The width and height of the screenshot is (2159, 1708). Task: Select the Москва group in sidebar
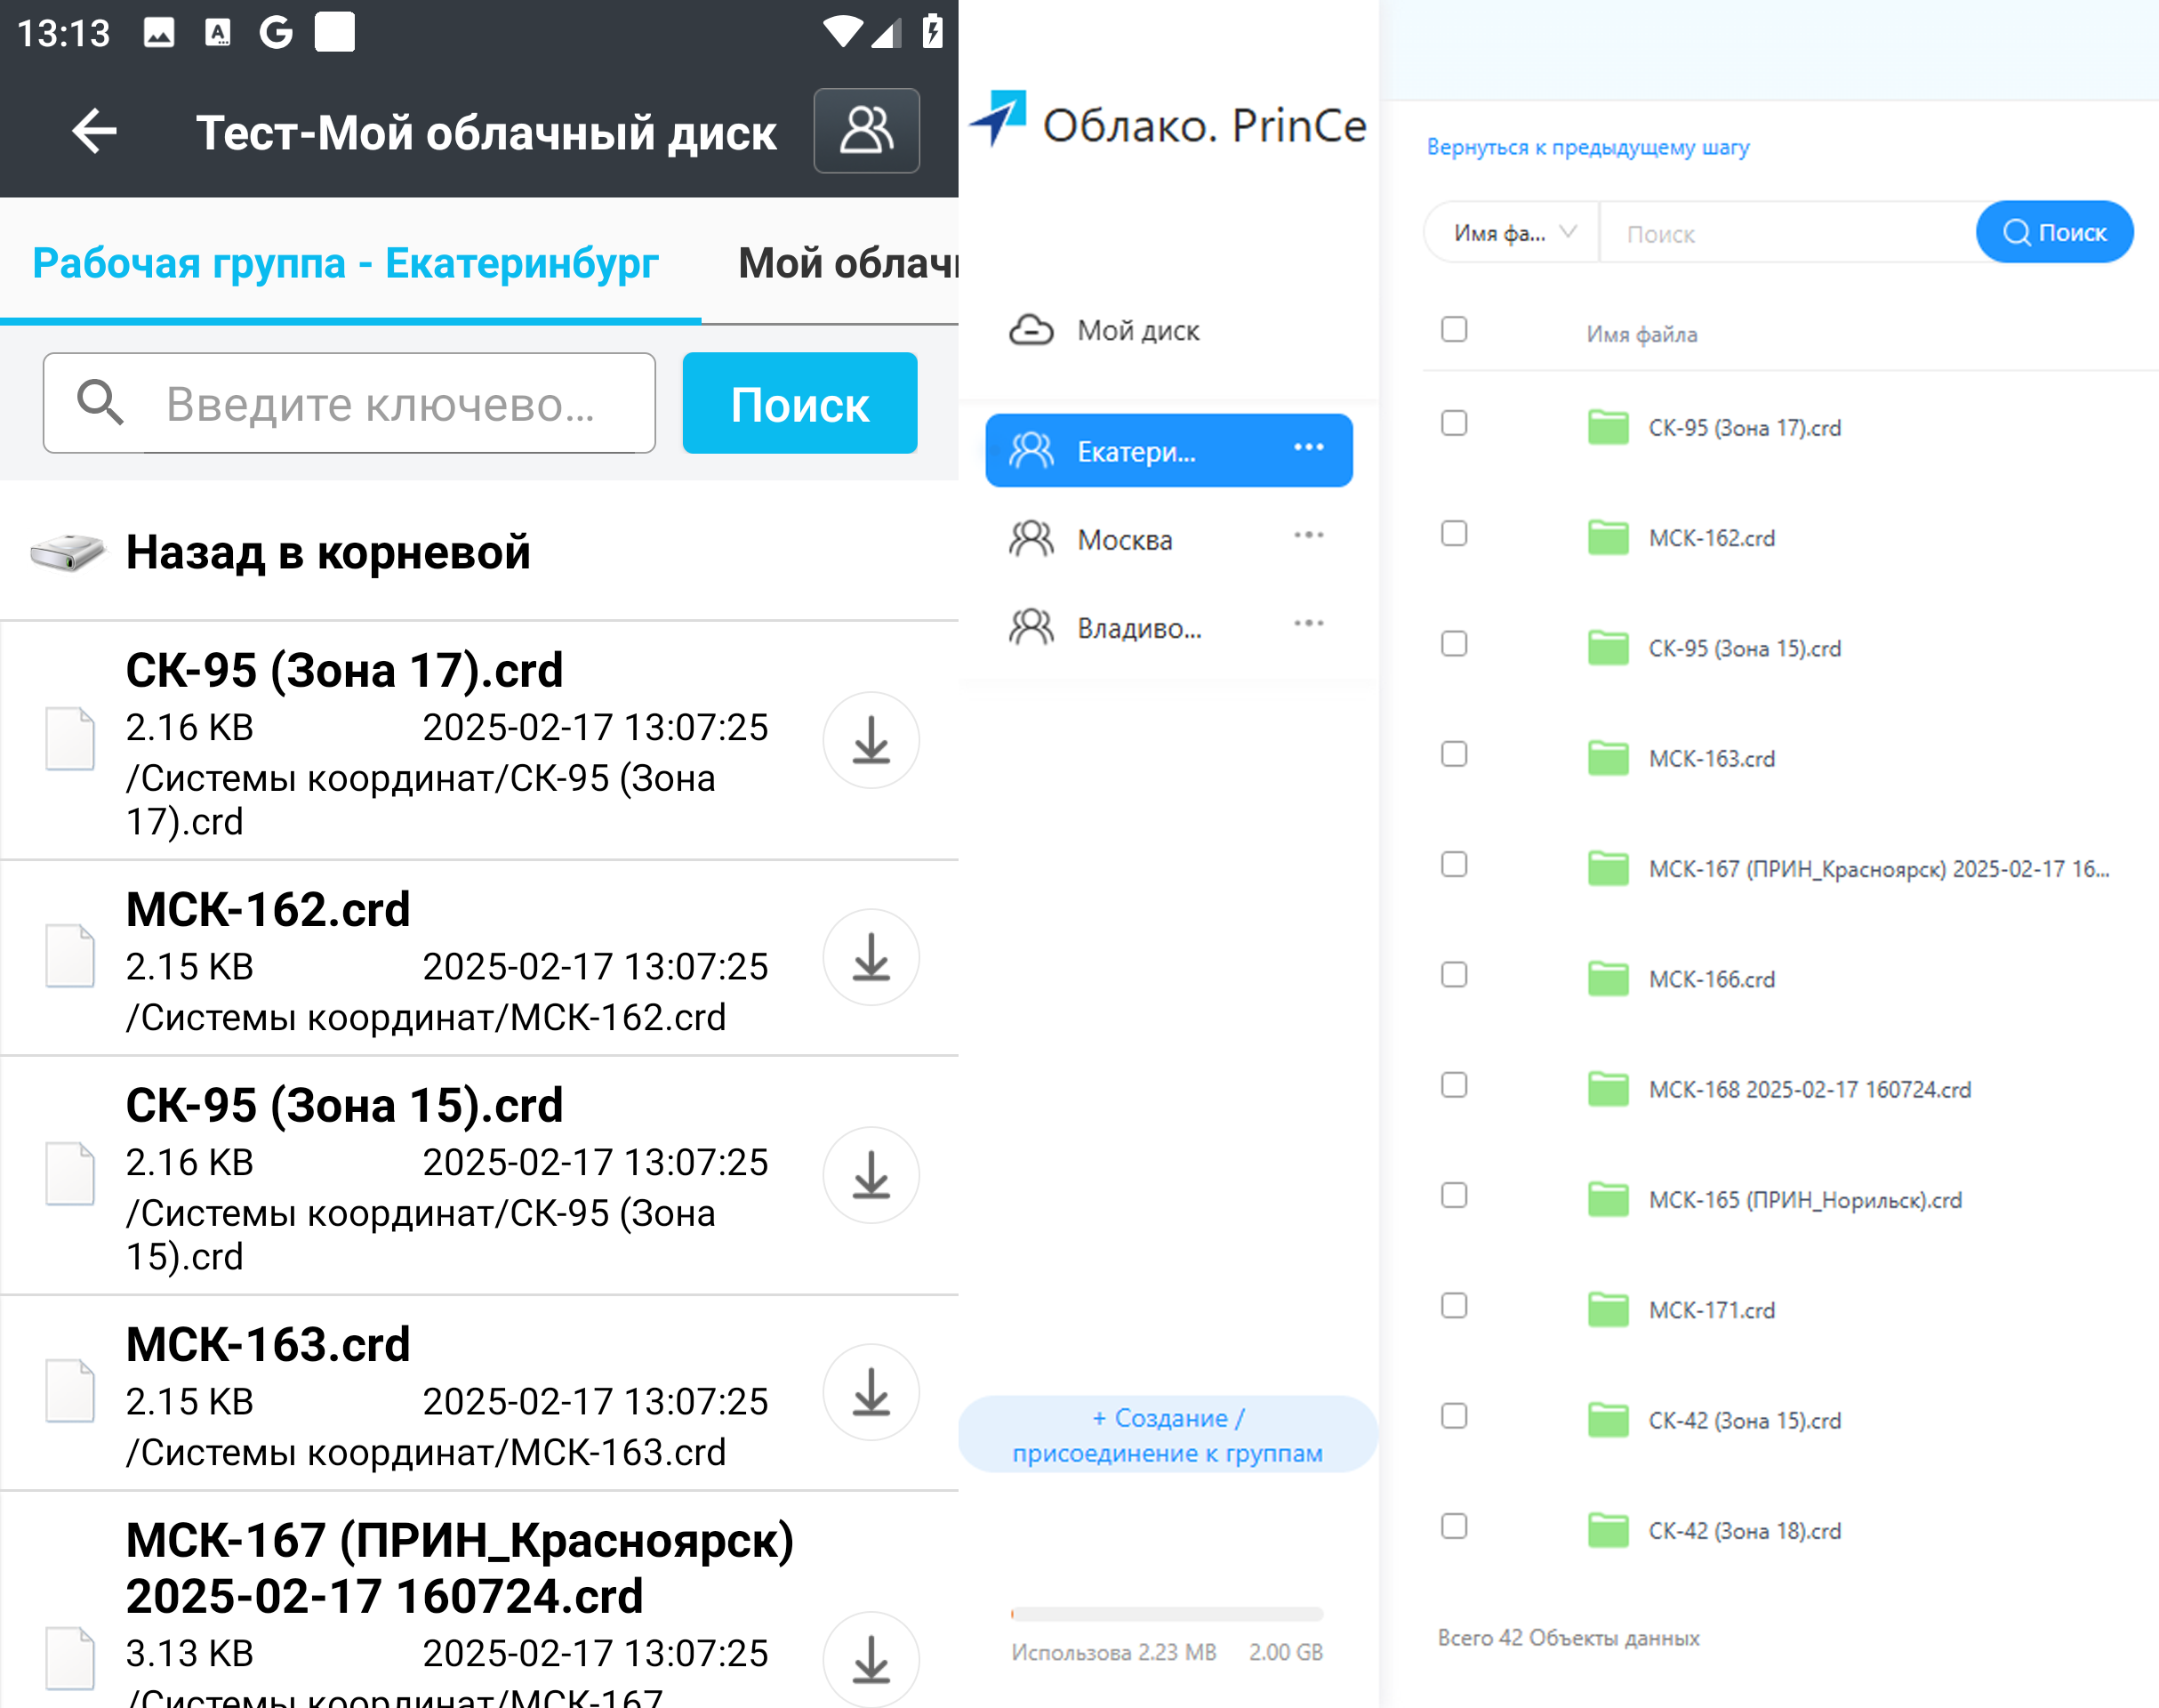pos(1168,539)
